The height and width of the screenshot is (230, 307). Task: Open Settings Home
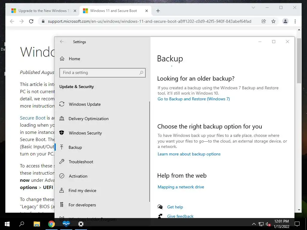point(74,59)
